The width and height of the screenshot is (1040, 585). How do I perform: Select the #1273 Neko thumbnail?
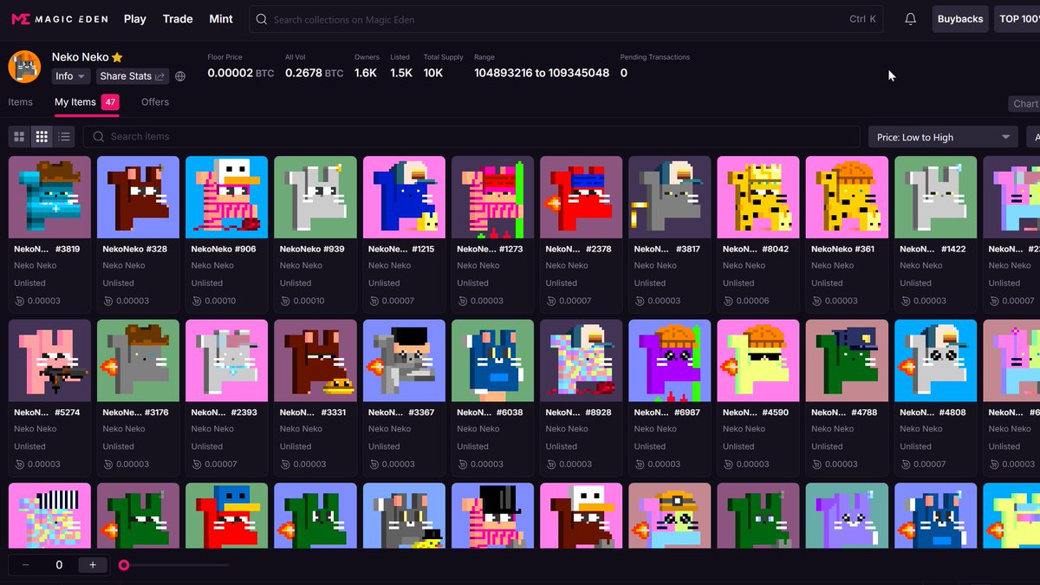pos(492,197)
